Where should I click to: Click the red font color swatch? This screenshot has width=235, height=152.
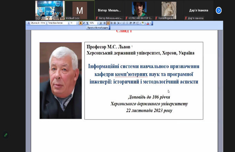tap(148, 23)
